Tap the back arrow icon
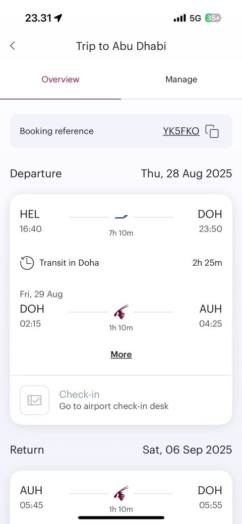 coord(13,46)
